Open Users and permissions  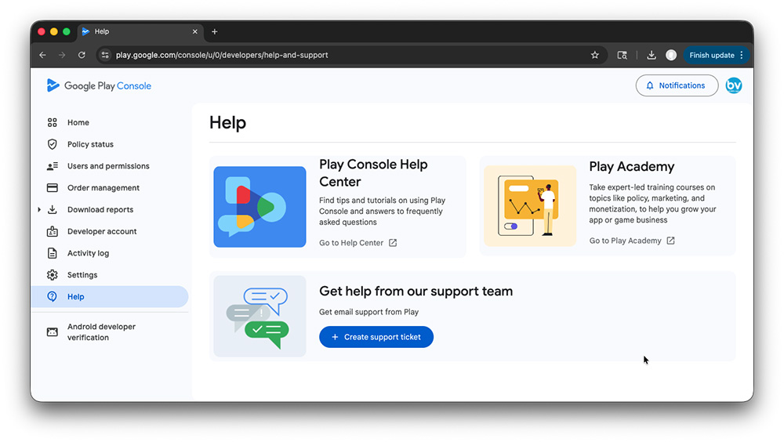[x=110, y=166]
